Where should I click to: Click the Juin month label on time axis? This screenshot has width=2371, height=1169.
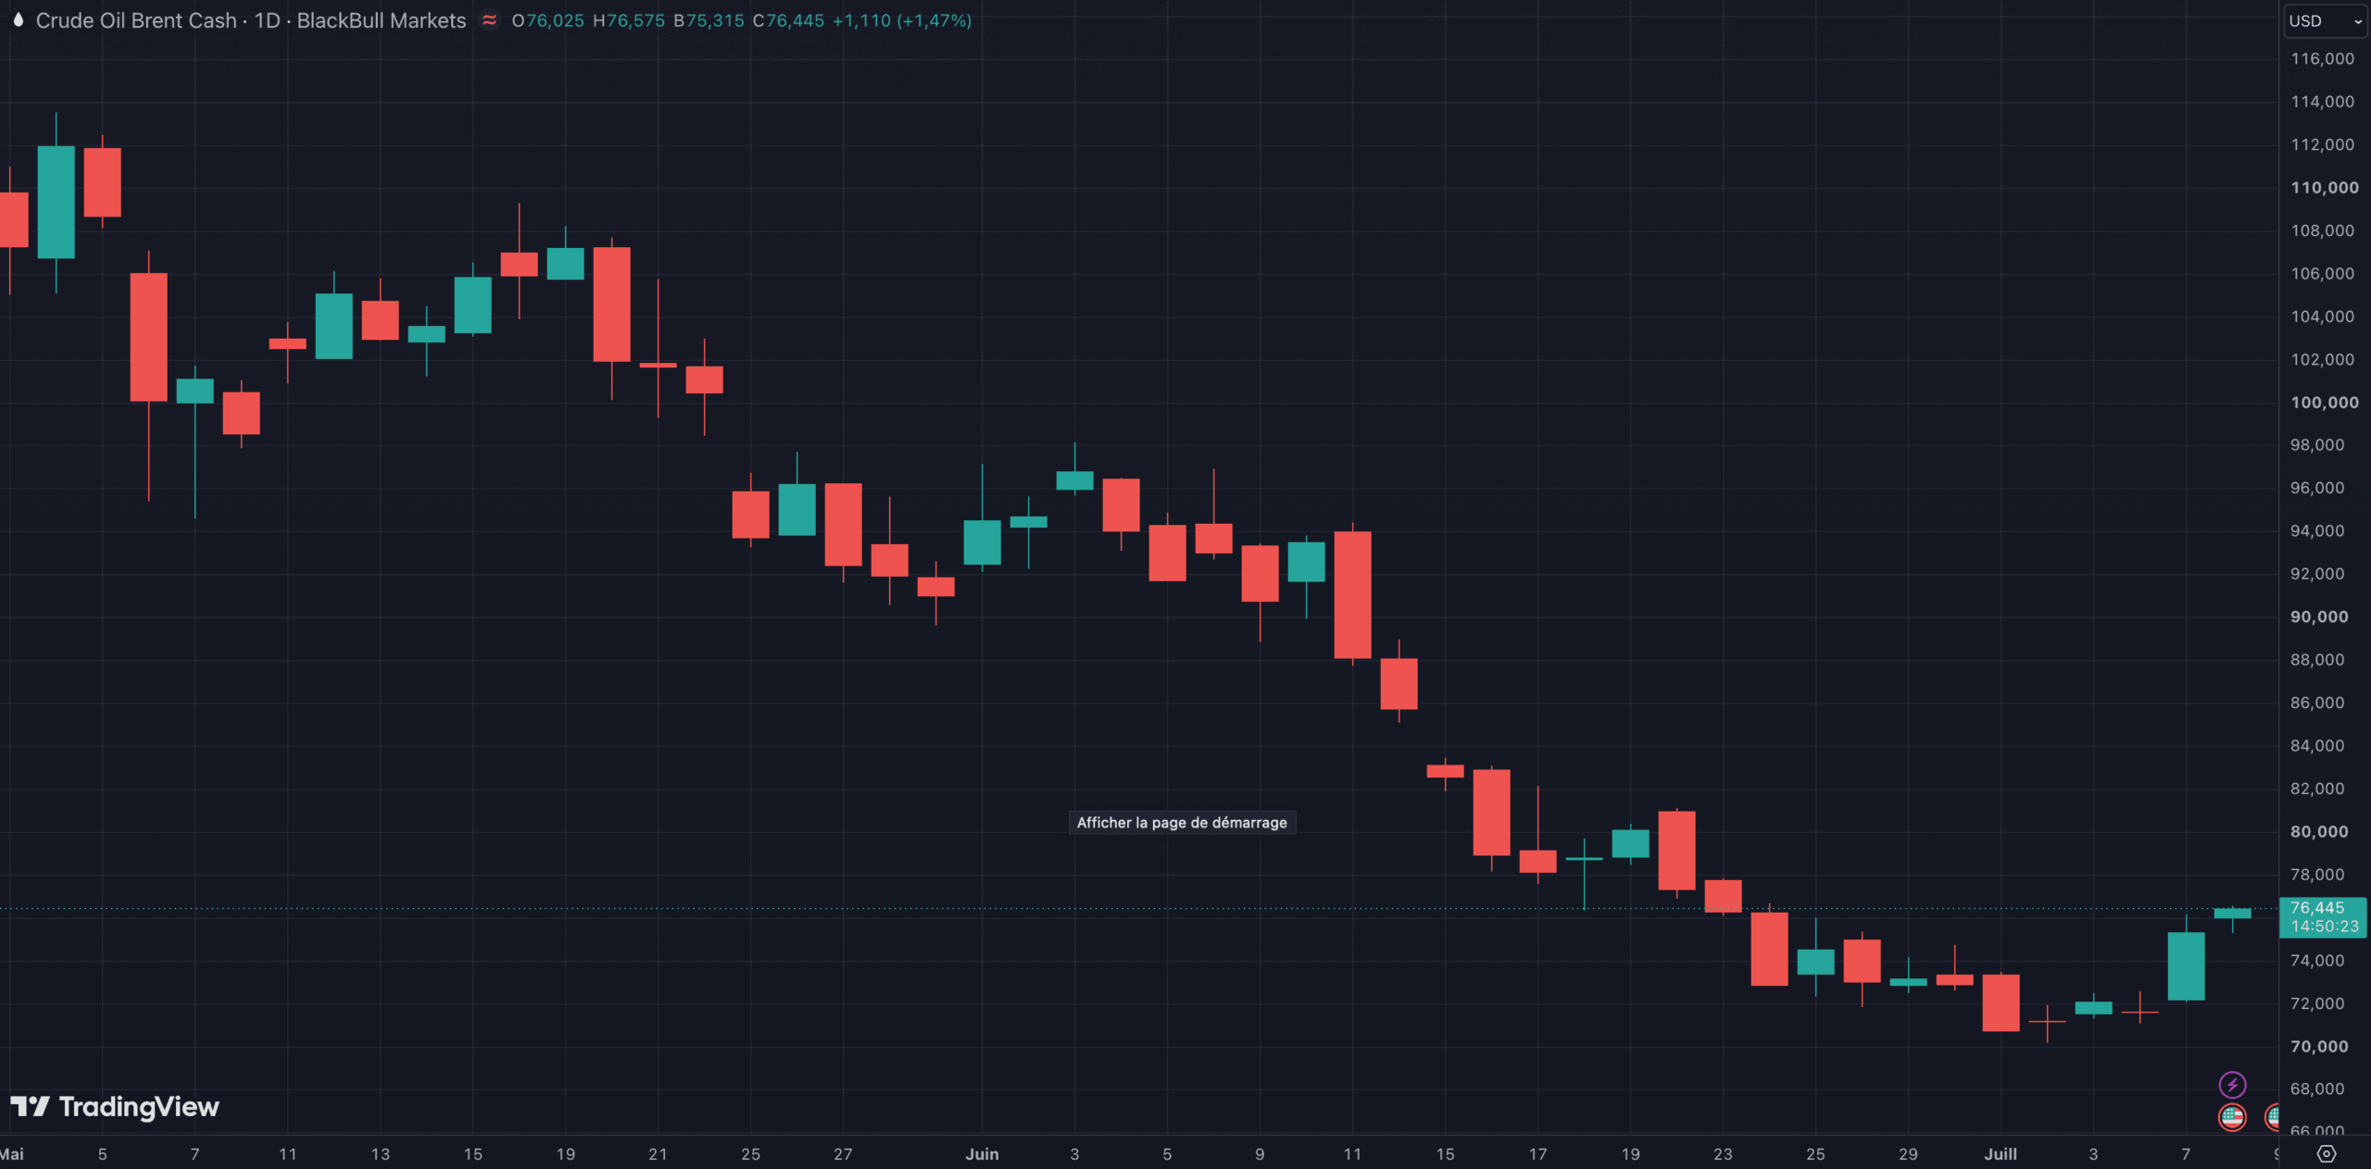pyautogui.click(x=982, y=1154)
